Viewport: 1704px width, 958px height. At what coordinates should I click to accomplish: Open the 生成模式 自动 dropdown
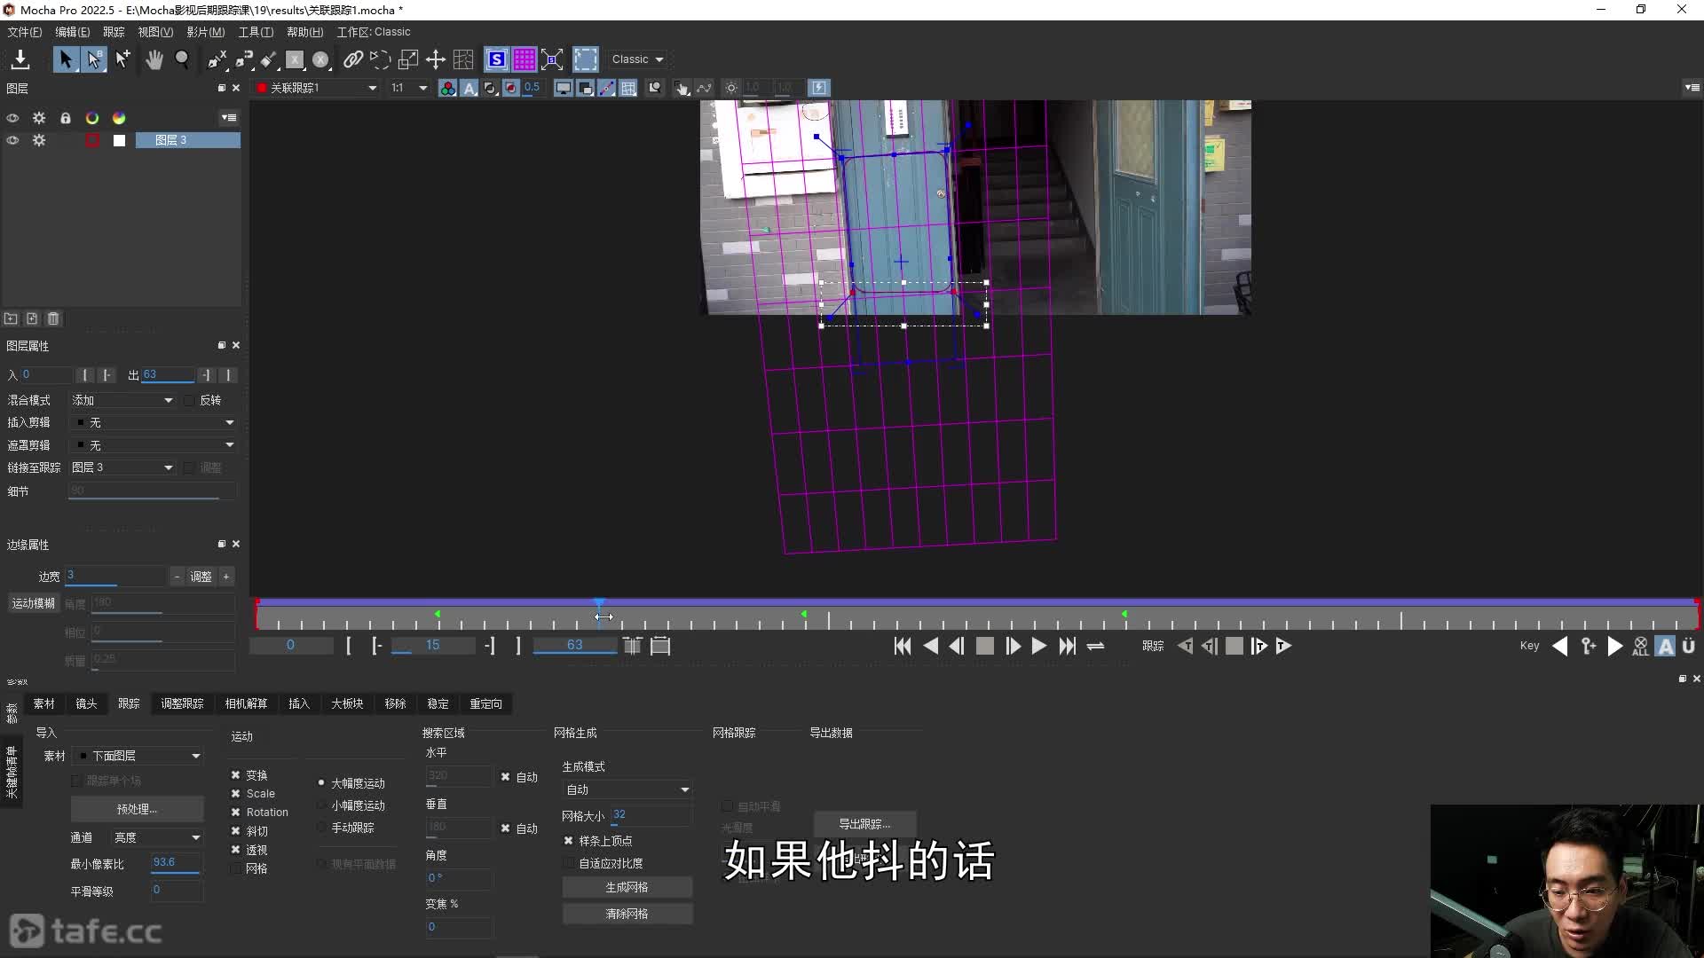[627, 789]
